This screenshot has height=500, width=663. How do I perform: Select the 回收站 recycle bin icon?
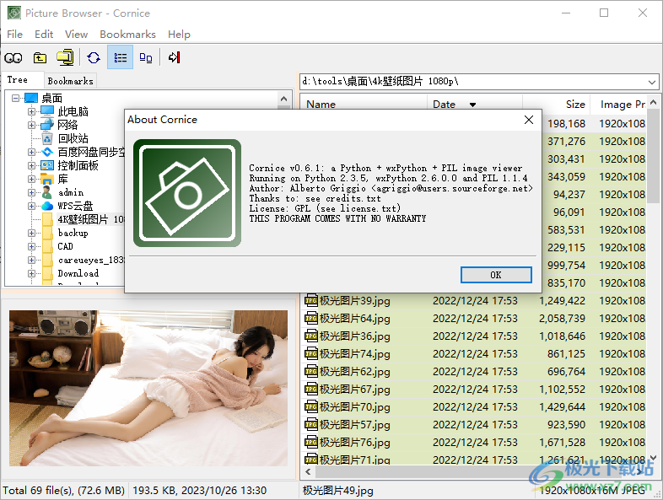click(x=47, y=138)
